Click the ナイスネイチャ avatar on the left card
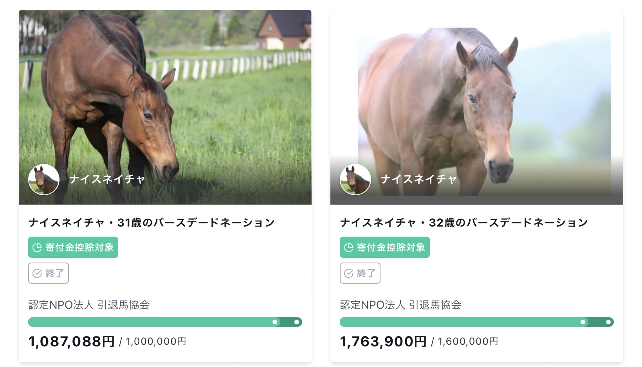The height and width of the screenshot is (367, 642). tap(44, 180)
